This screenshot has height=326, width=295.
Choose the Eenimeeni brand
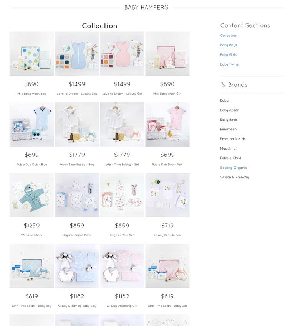tap(229, 129)
